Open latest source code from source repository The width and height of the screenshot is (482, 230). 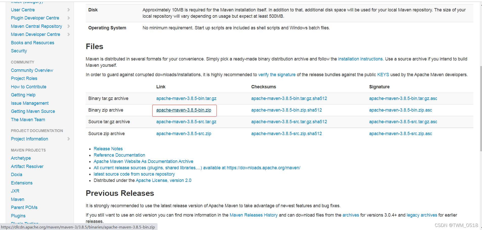134,174
